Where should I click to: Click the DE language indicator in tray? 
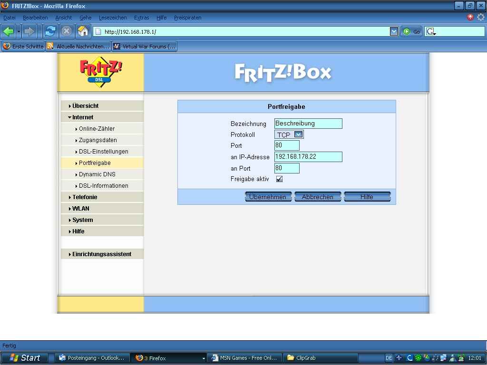click(x=389, y=358)
